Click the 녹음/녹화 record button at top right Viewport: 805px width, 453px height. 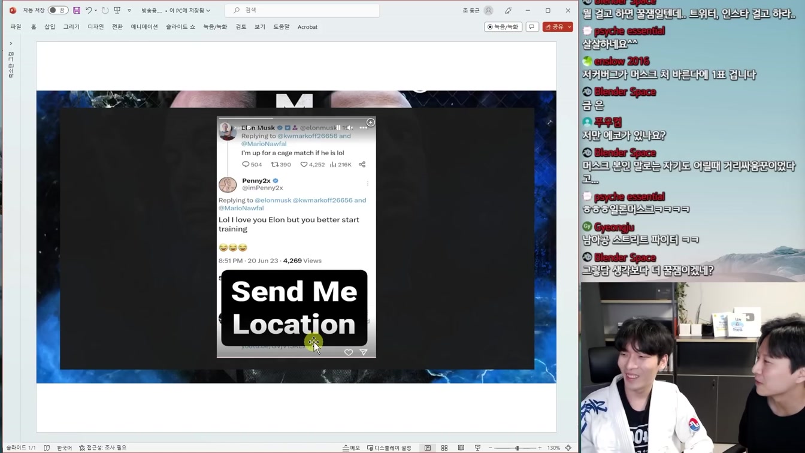coord(503,27)
